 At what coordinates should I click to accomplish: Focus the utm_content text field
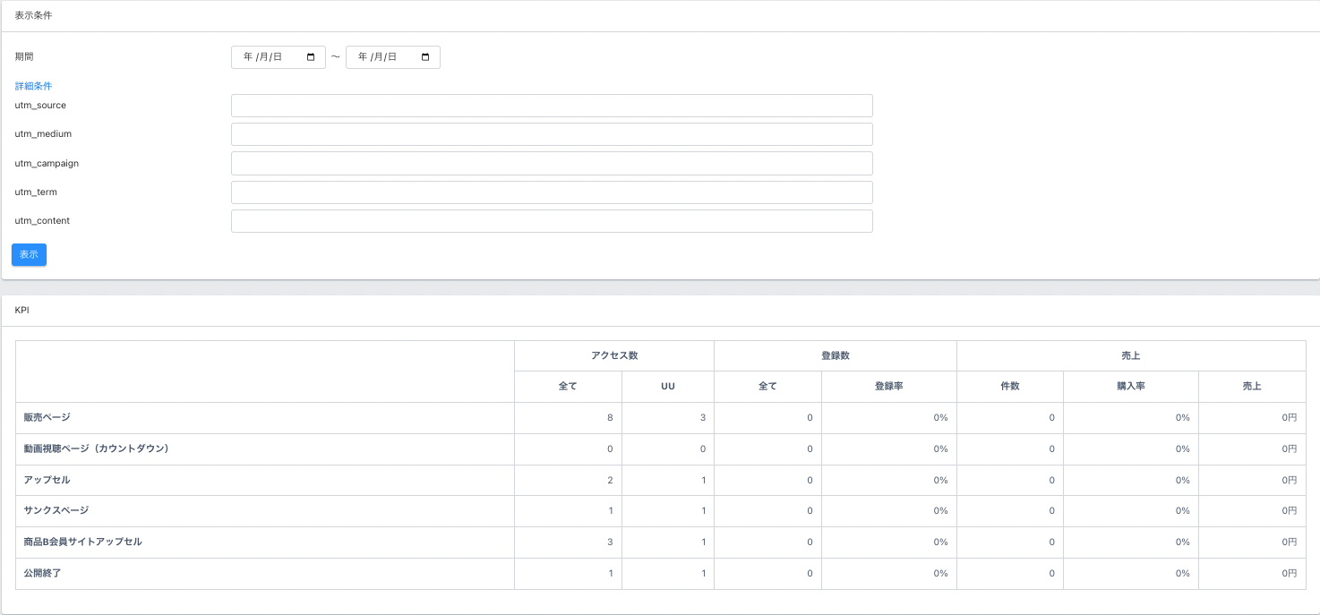(x=552, y=221)
